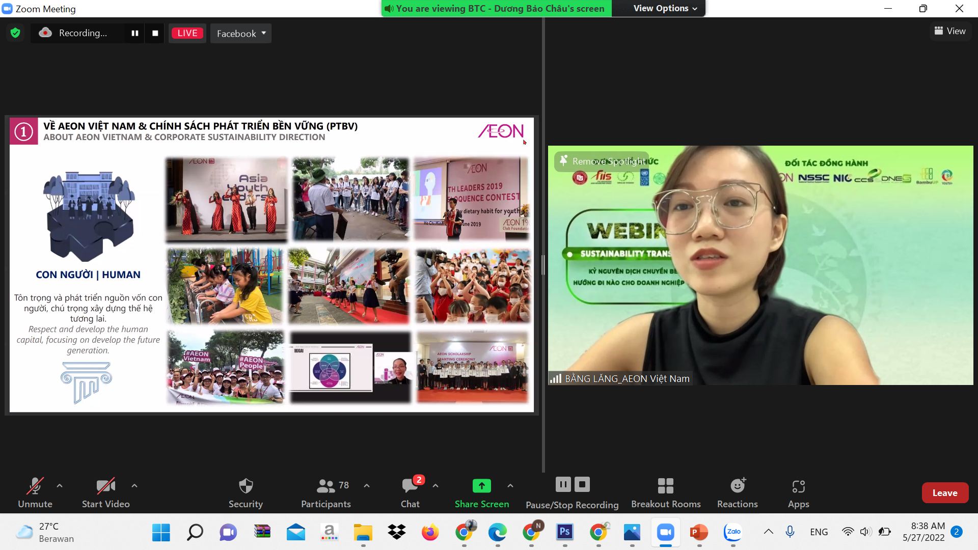Open Windows Start menu

[161, 532]
